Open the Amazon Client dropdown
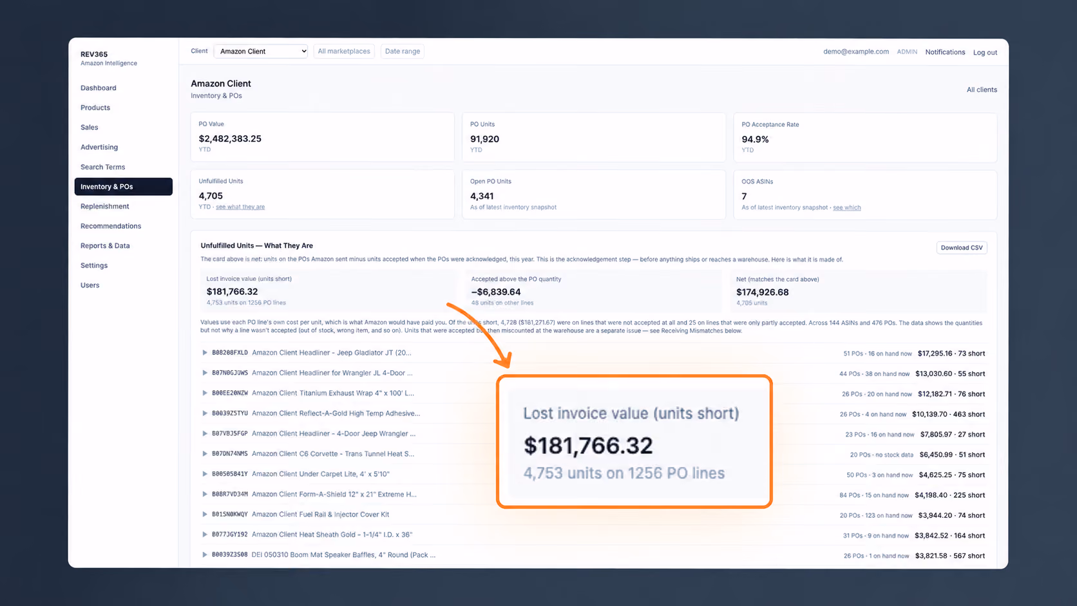The width and height of the screenshot is (1077, 606). 261,52
